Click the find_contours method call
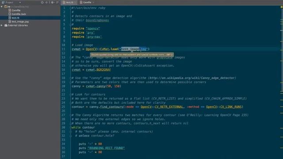The image size is (283, 159). tap(111, 107)
